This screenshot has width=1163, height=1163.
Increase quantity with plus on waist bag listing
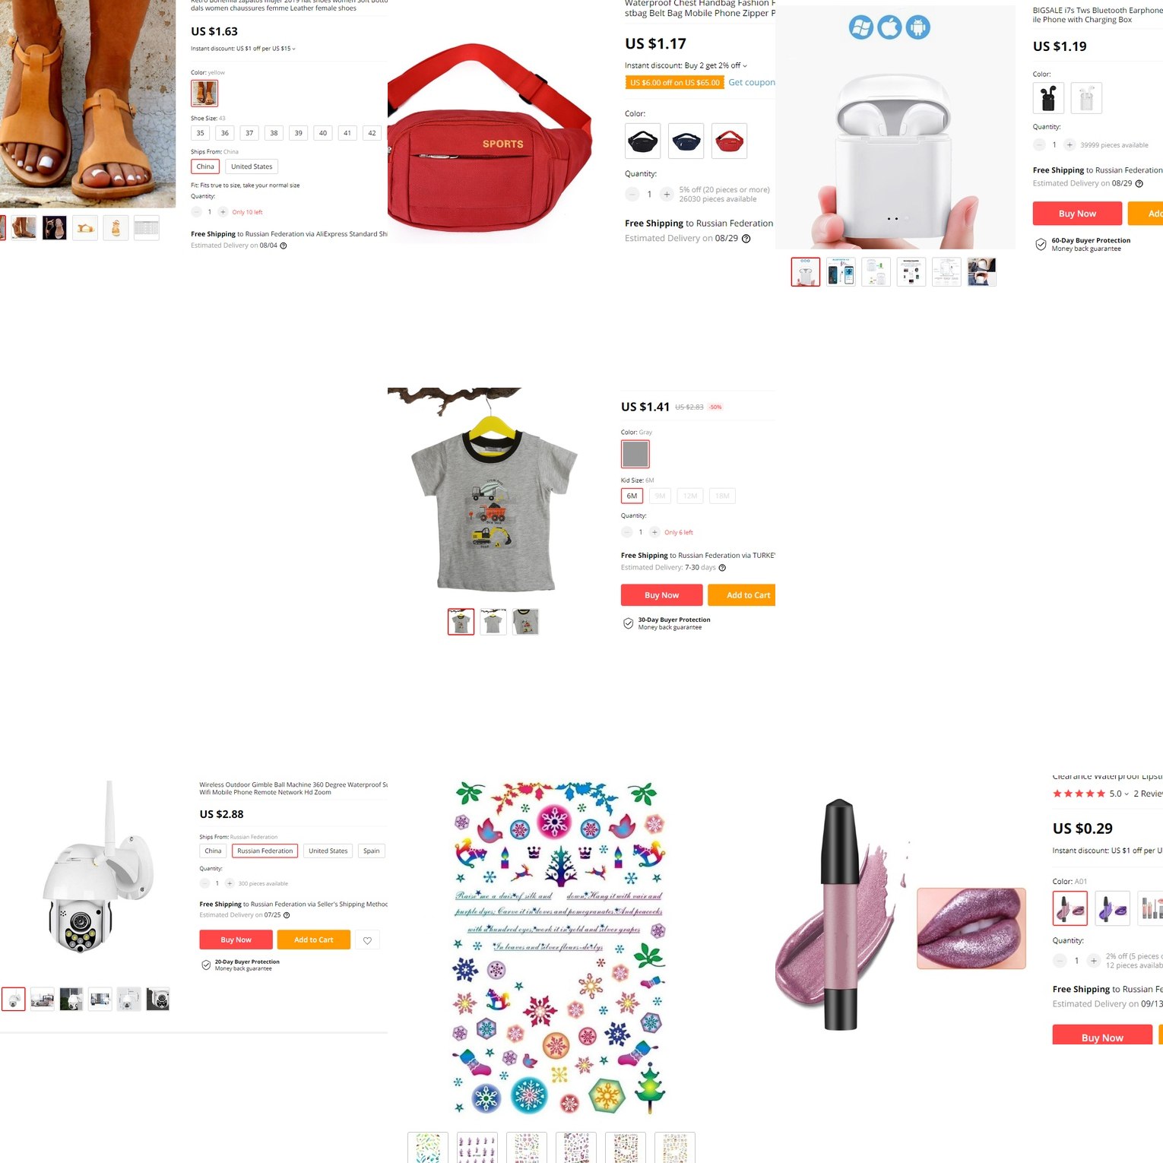pyautogui.click(x=667, y=195)
